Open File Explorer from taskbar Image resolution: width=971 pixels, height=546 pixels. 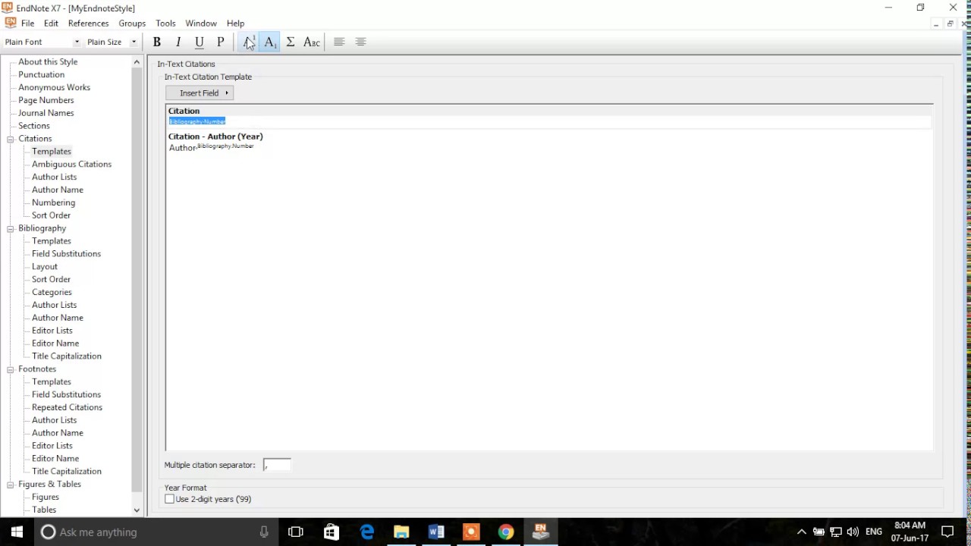(401, 532)
